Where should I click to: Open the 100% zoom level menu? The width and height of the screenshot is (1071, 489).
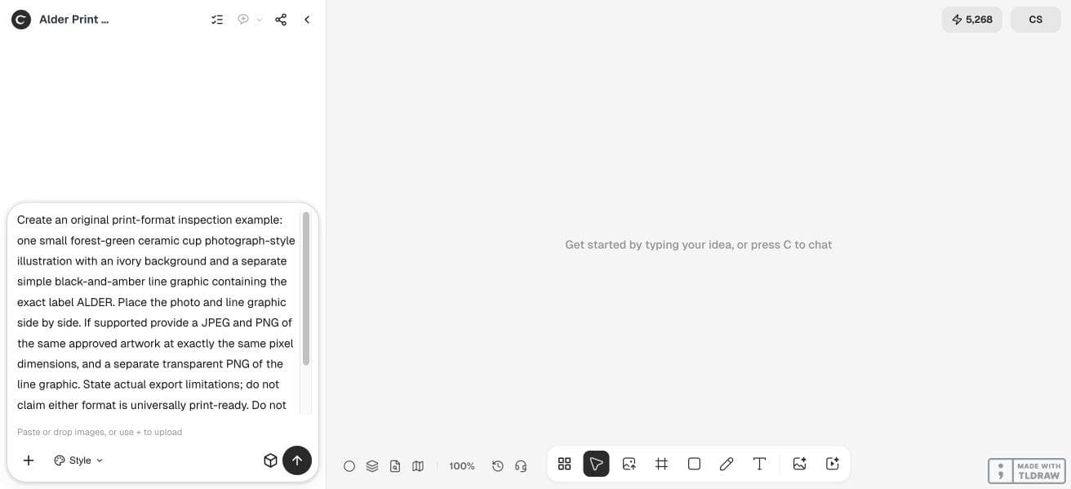[x=462, y=466]
